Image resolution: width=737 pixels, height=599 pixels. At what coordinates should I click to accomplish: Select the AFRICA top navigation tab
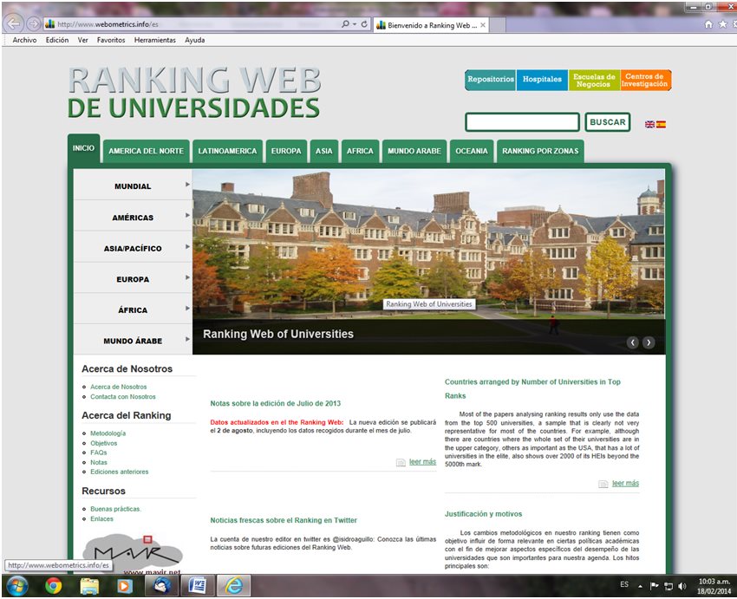point(360,152)
